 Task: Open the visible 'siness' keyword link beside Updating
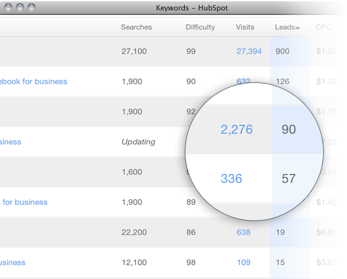(11, 142)
